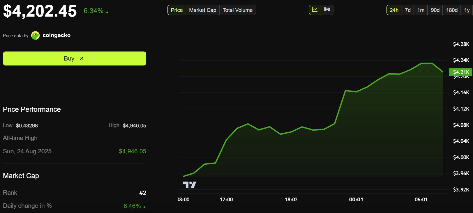The image size is (473, 213).
Task: Click the $4.04K price axis label
Action: [x=461, y=141]
